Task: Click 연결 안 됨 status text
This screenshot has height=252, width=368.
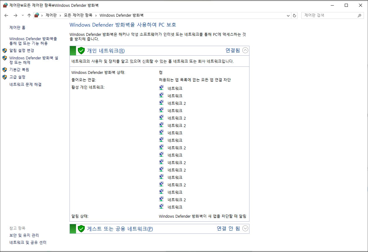Action: tap(228, 229)
